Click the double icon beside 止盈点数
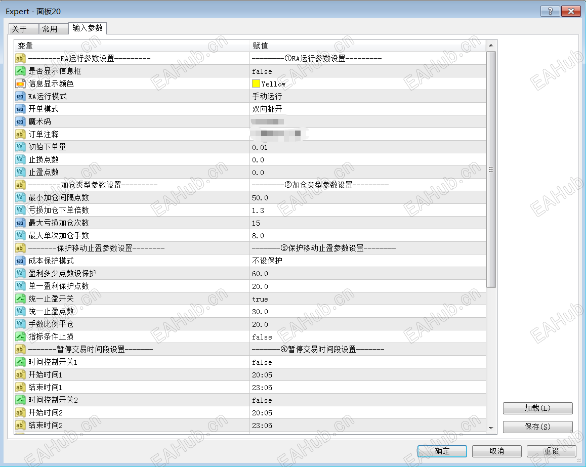The image size is (586, 467). [x=20, y=172]
